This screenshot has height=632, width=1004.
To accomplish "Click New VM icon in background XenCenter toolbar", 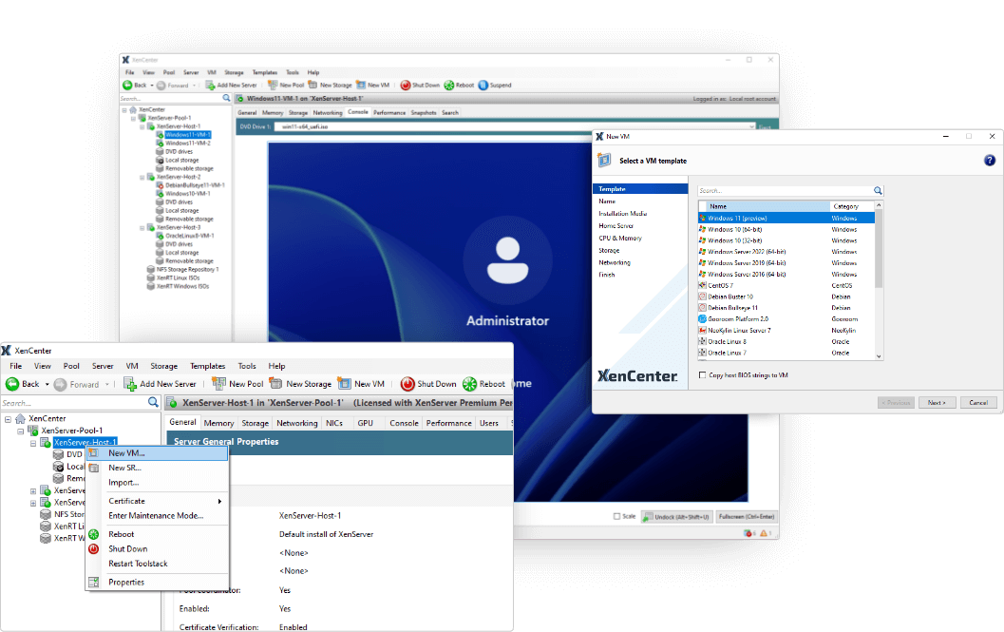I will pos(361,85).
